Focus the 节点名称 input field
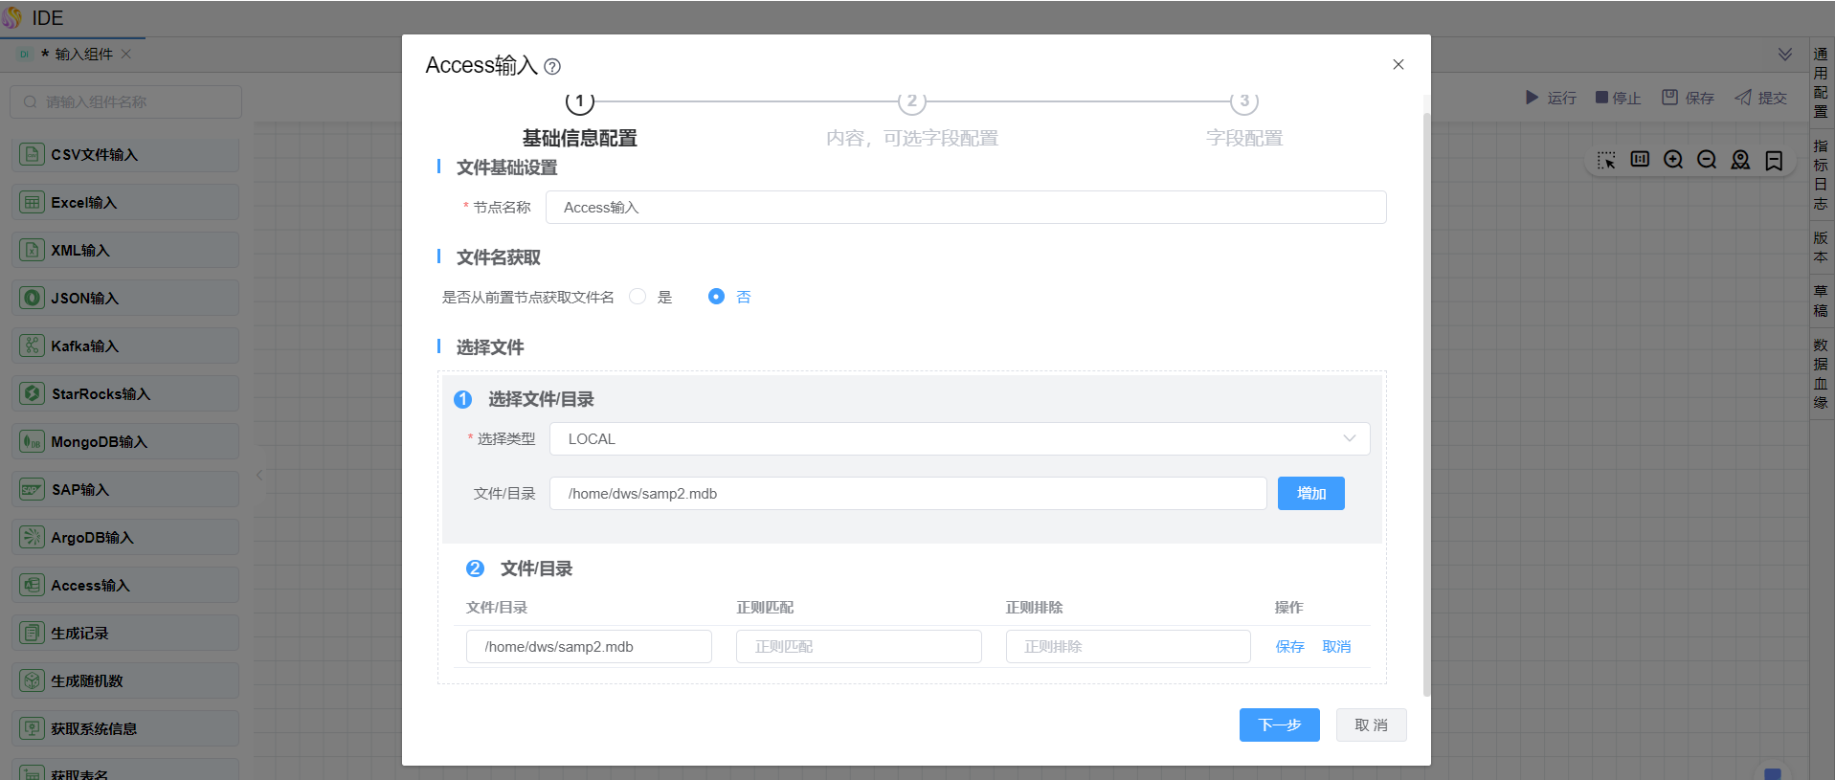 (x=966, y=207)
